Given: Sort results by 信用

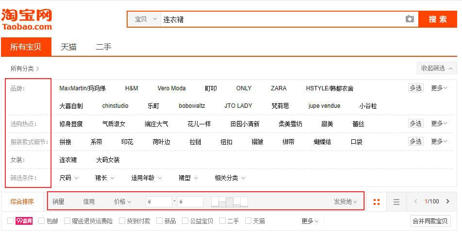Looking at the screenshot, I should pyautogui.click(x=89, y=201).
